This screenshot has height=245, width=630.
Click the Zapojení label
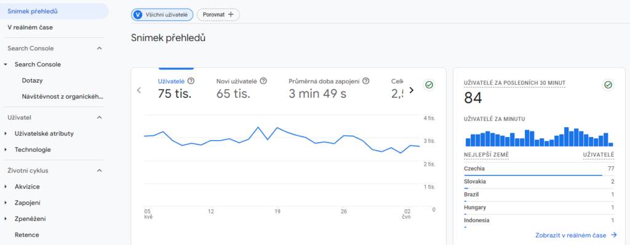27,203
